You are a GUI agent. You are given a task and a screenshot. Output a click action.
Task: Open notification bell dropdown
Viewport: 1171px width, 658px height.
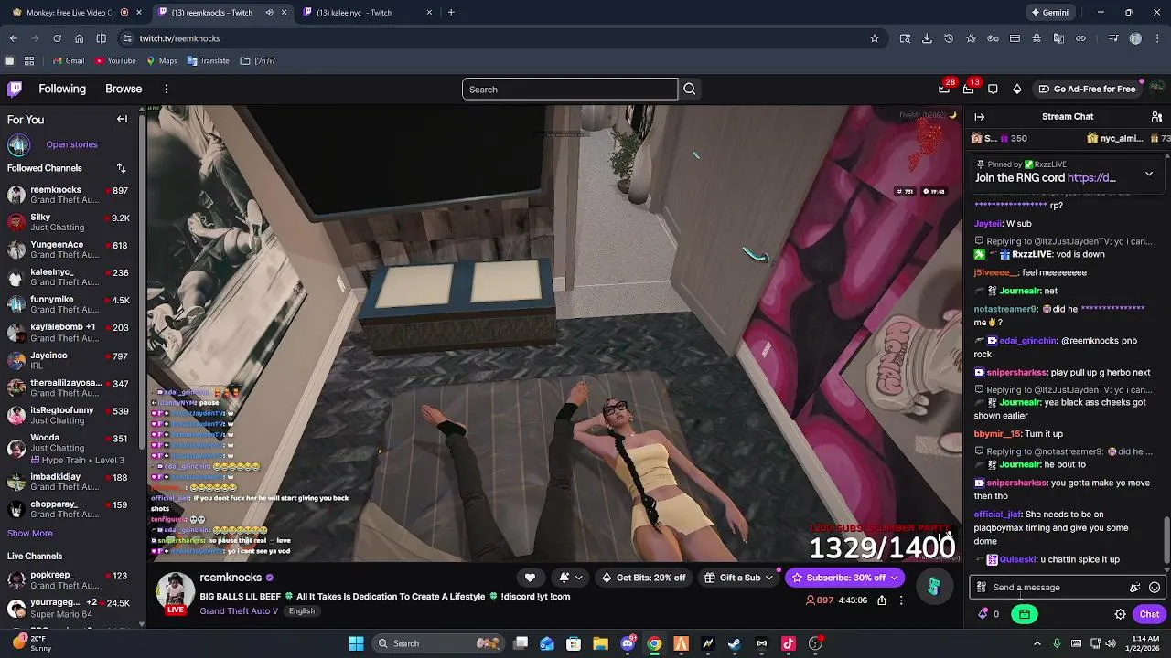(x=571, y=578)
